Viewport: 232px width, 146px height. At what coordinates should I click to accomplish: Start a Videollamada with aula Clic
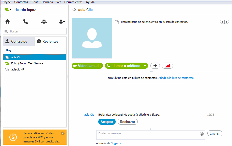[x=87, y=66]
